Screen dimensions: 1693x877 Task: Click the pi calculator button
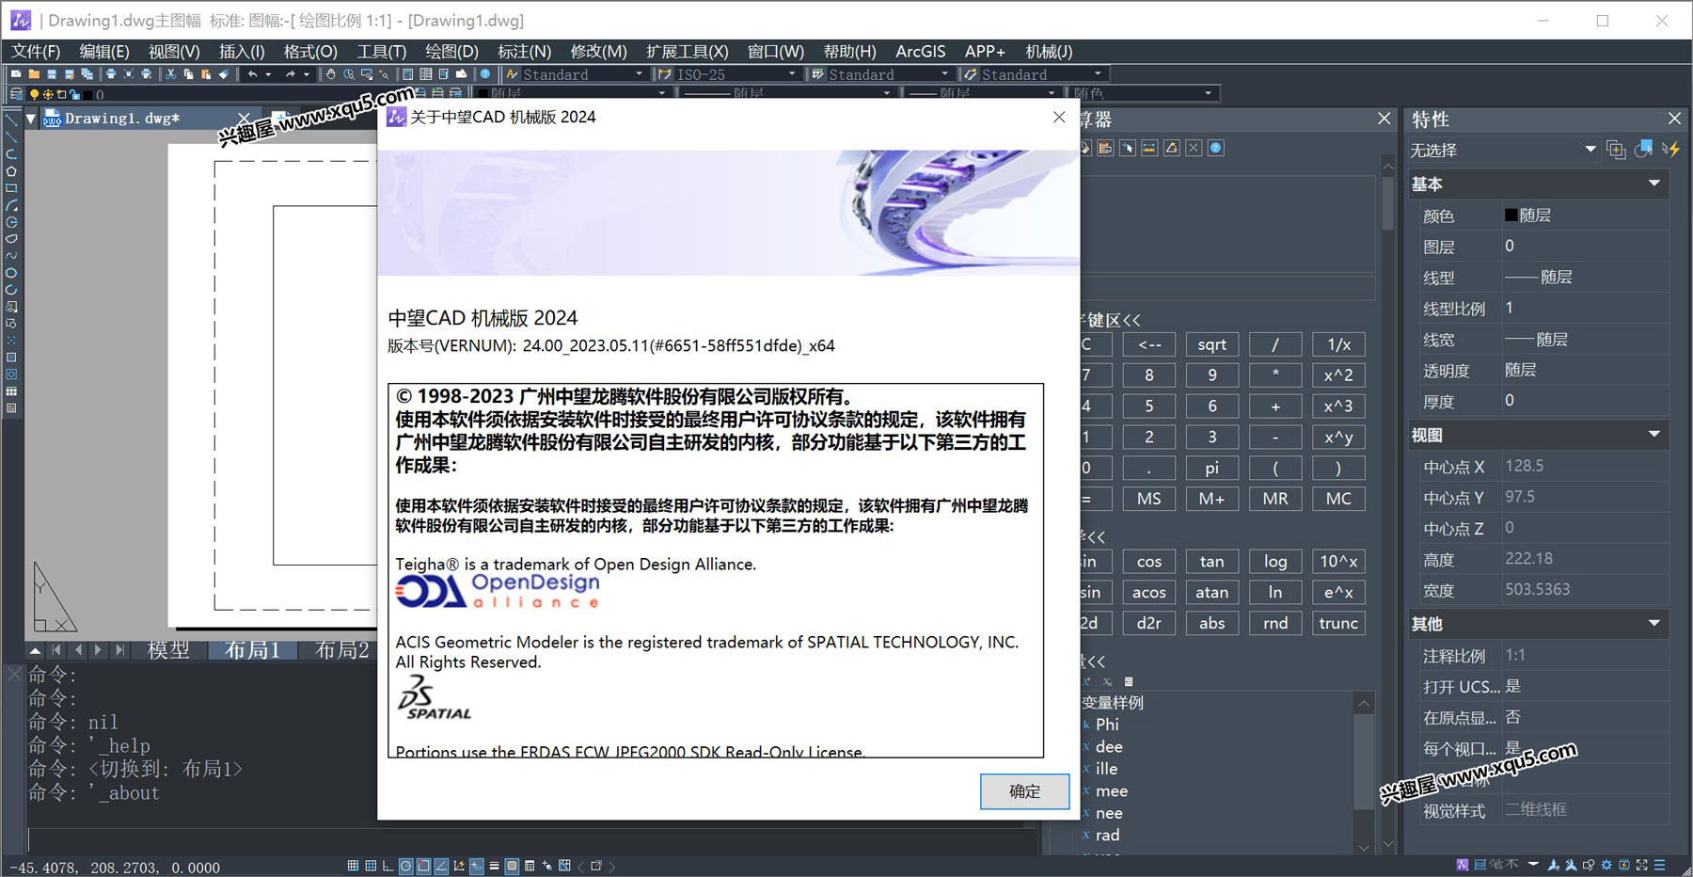pos(1211,468)
